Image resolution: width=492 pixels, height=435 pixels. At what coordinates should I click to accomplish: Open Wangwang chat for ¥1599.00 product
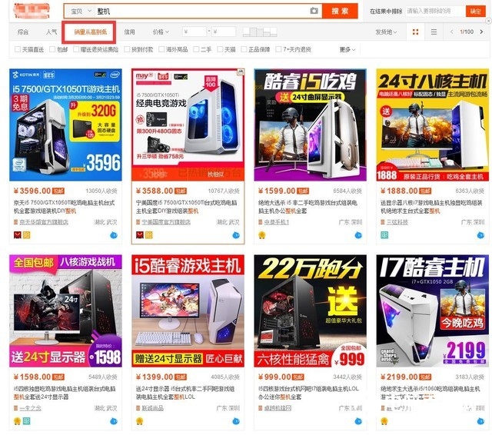click(358, 235)
